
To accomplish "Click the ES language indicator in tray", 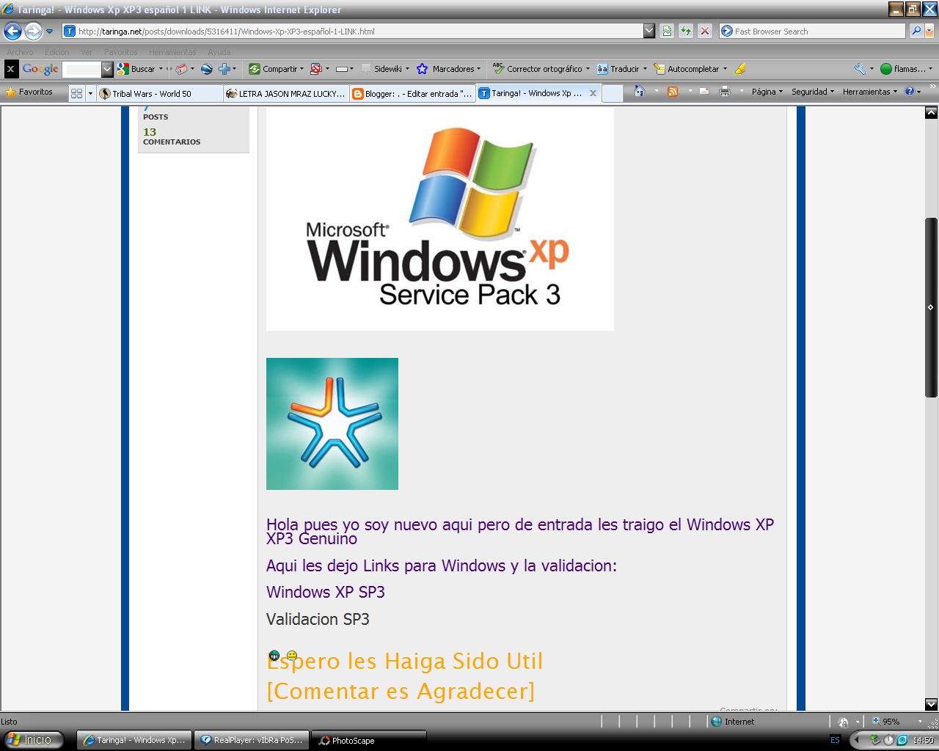I will pos(835,740).
